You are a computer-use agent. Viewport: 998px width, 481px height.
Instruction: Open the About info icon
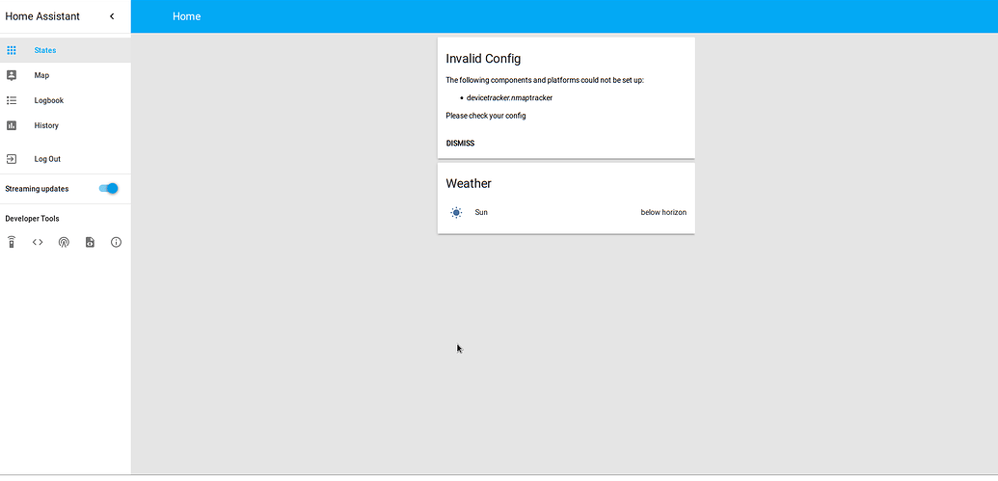pos(116,242)
